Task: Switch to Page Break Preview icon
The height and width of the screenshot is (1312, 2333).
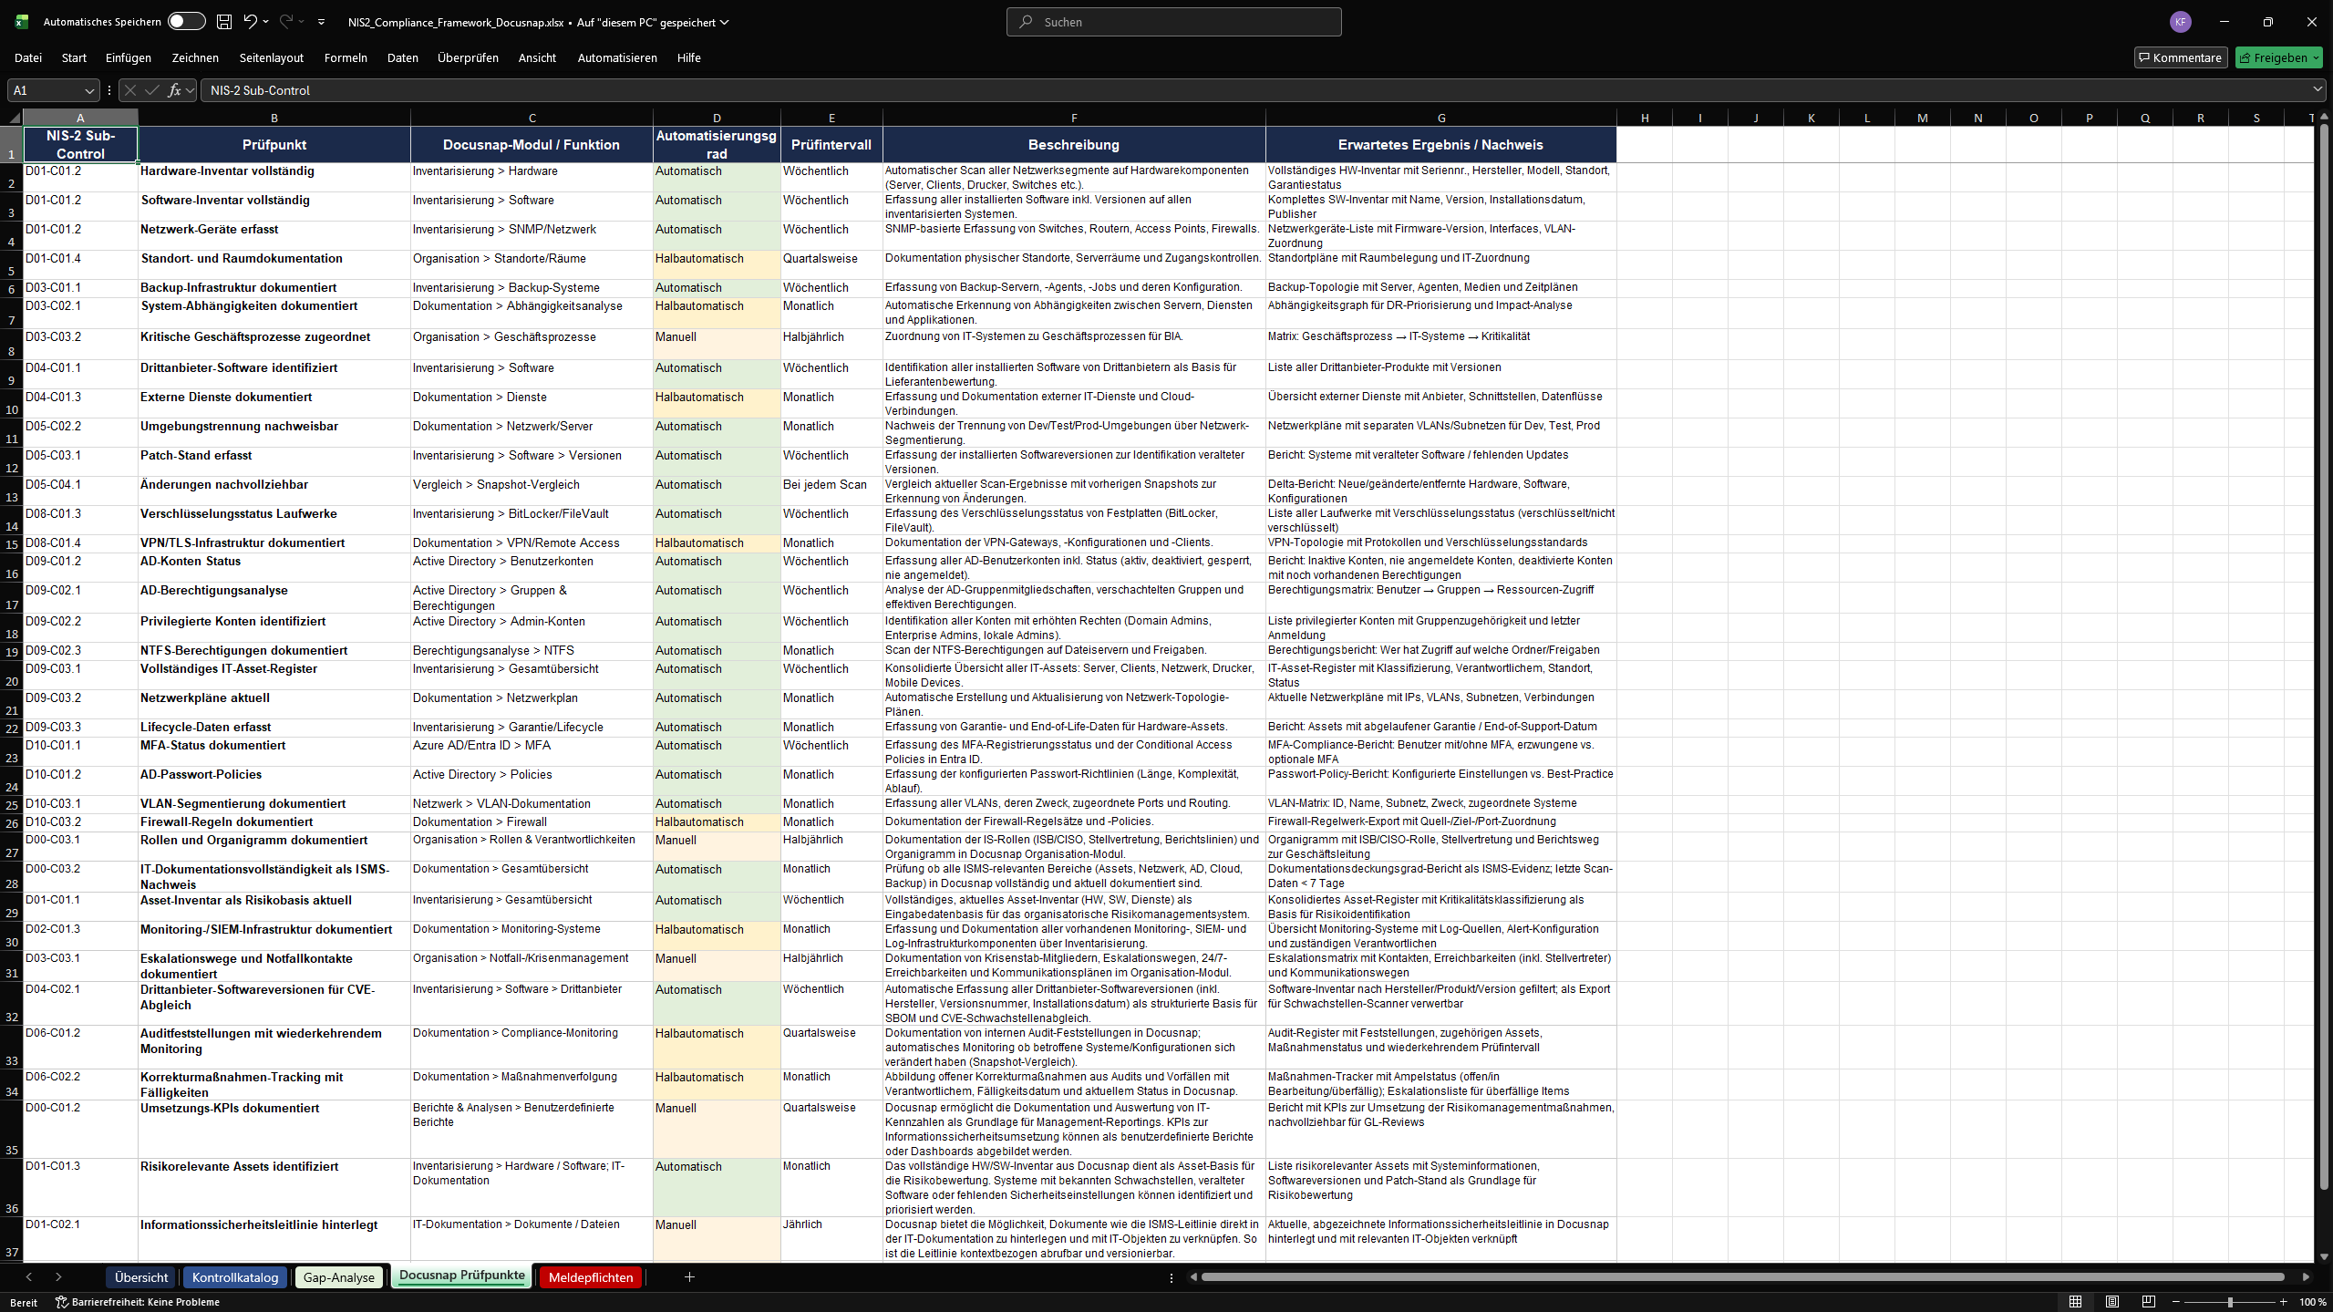Action: click(2148, 1301)
